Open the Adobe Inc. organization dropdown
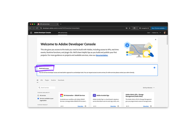Viewport: 196px width, 130px height. [156, 32]
